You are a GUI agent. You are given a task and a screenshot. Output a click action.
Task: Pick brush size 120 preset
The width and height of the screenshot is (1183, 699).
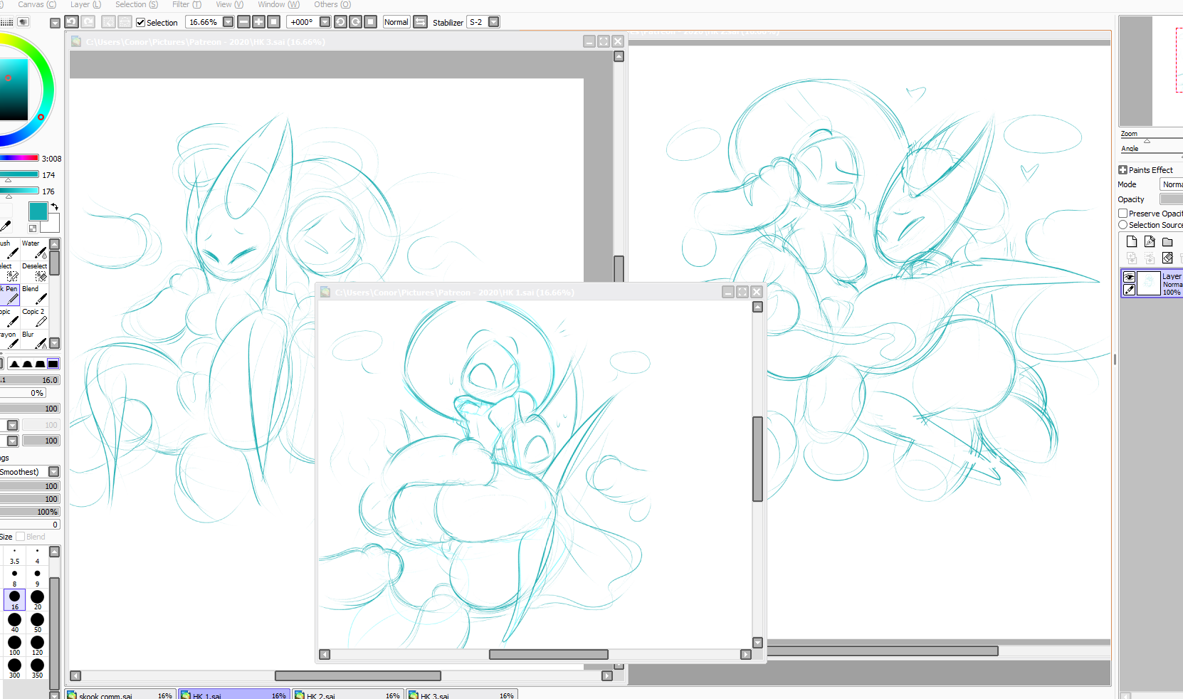coord(38,645)
